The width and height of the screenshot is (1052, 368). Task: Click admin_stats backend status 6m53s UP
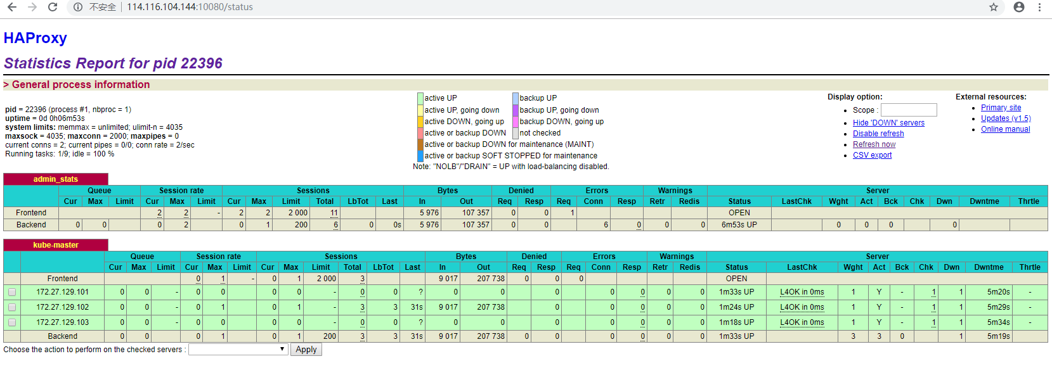739,225
